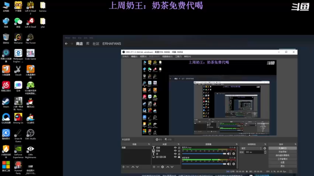The width and height of the screenshot is (314, 176).
Task: Open ERHAFANS profile tab in Steam
Action: 112,43
